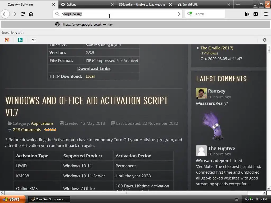The image size is (271, 203).
Task: Select the 'KMS38' table cell
Action: click(37, 176)
